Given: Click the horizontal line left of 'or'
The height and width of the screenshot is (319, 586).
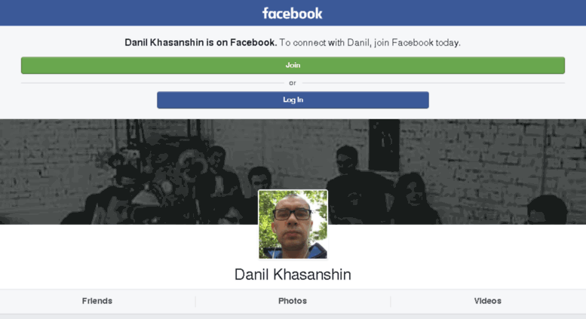Looking at the screenshot, I should 152,83.
